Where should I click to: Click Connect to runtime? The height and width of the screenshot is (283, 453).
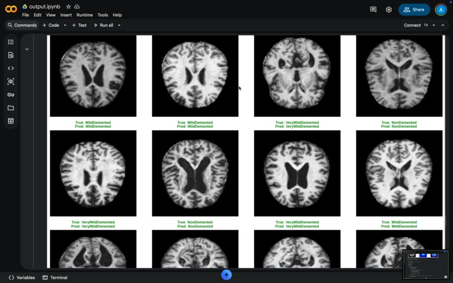[x=413, y=25]
